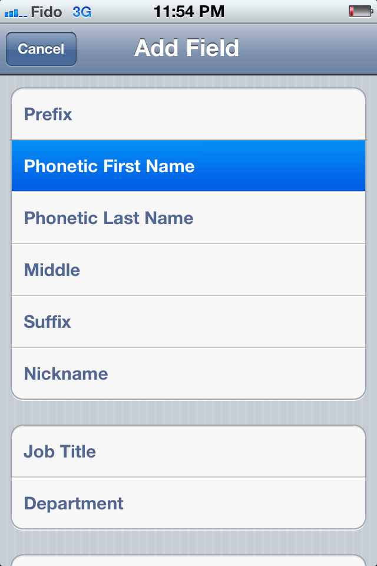The width and height of the screenshot is (377, 566).
Task: Choose Phonetic First Name field
Action: pyautogui.click(x=188, y=166)
